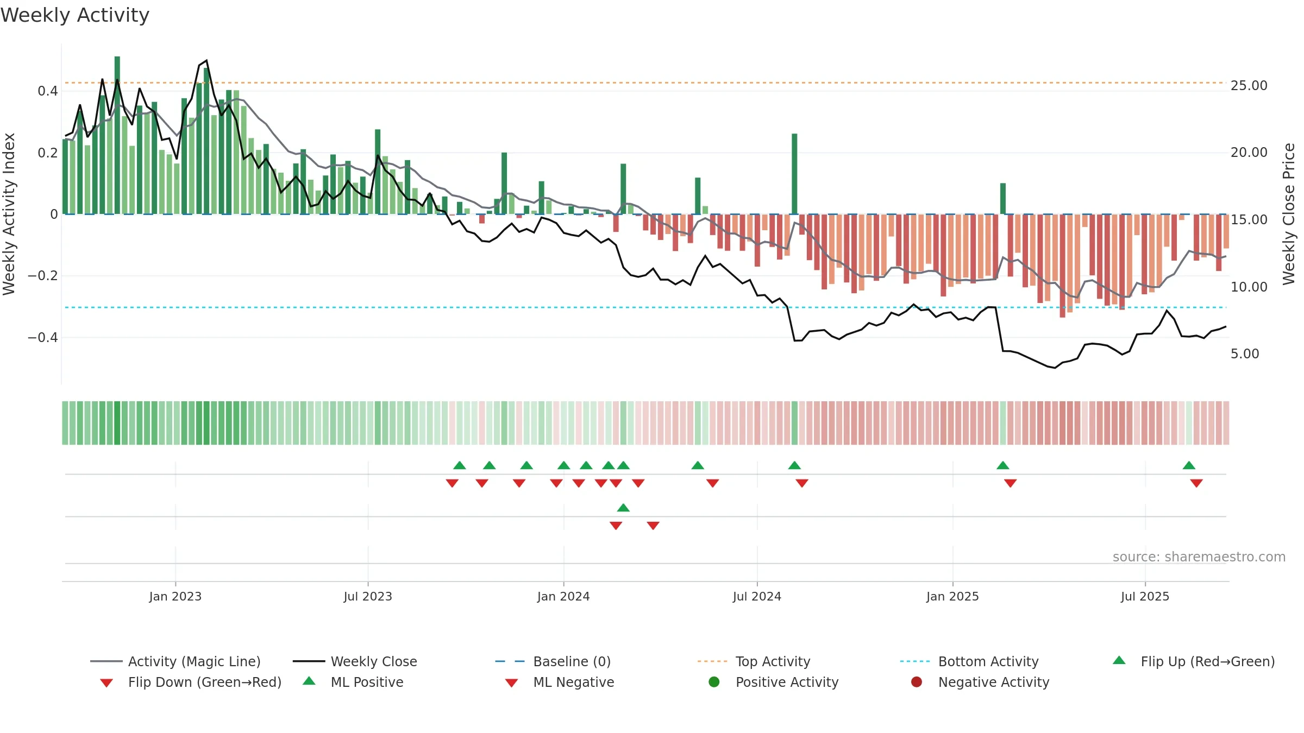Click the source: sharemaestro.com text
Screen dimensions: 1304x733
coord(1199,557)
